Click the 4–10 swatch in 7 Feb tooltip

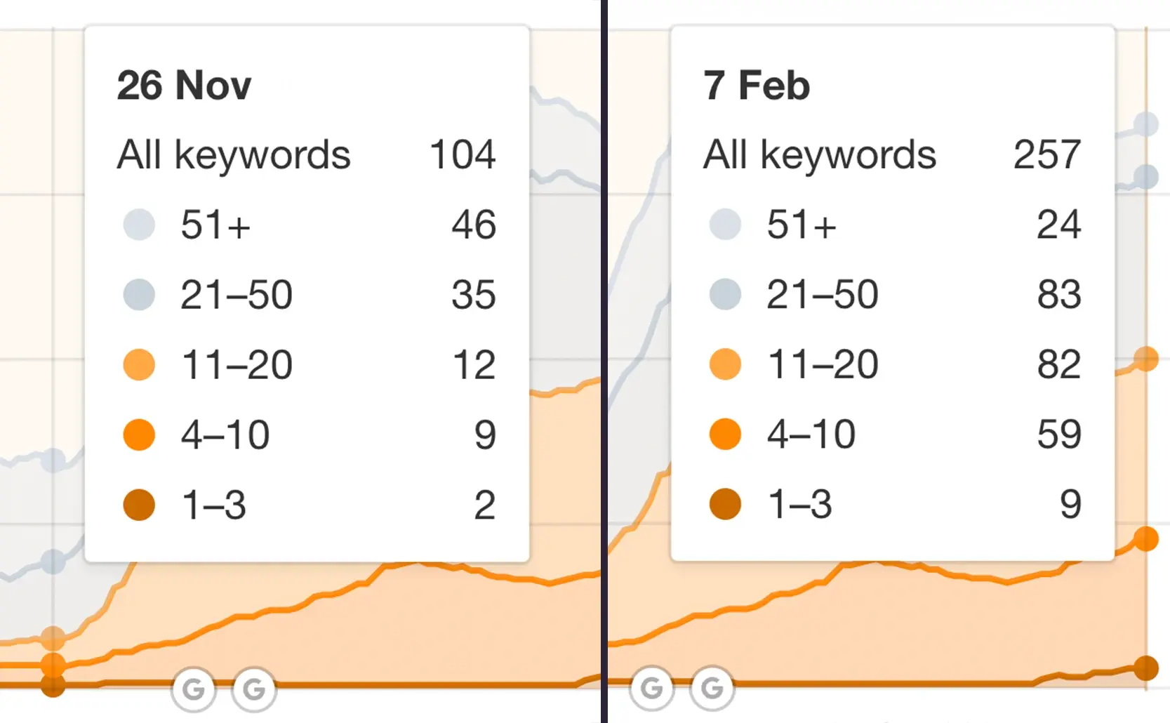tap(725, 434)
